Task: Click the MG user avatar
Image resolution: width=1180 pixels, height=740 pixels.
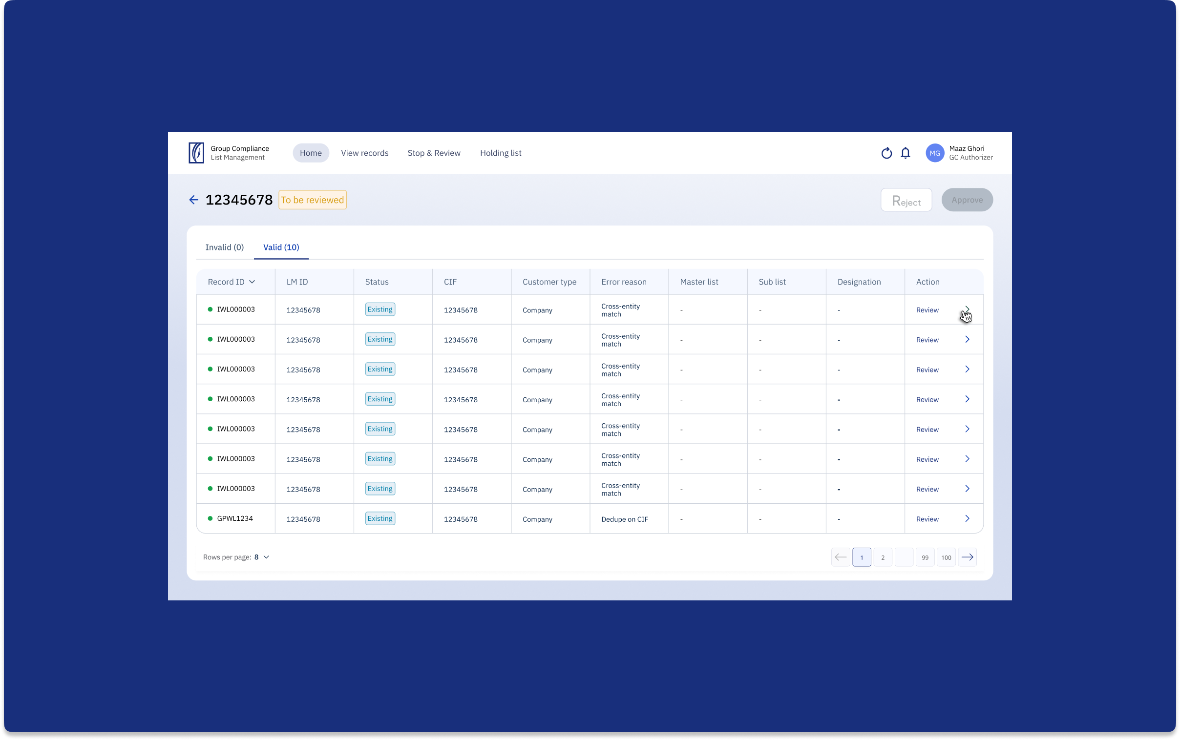Action: coord(934,153)
